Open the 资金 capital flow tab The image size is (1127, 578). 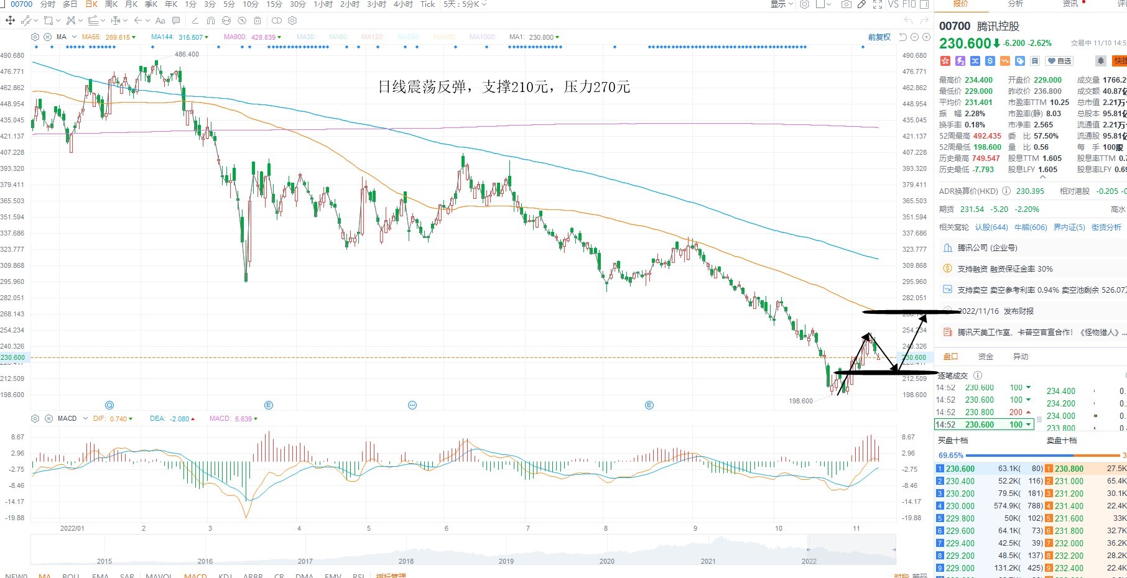986,357
